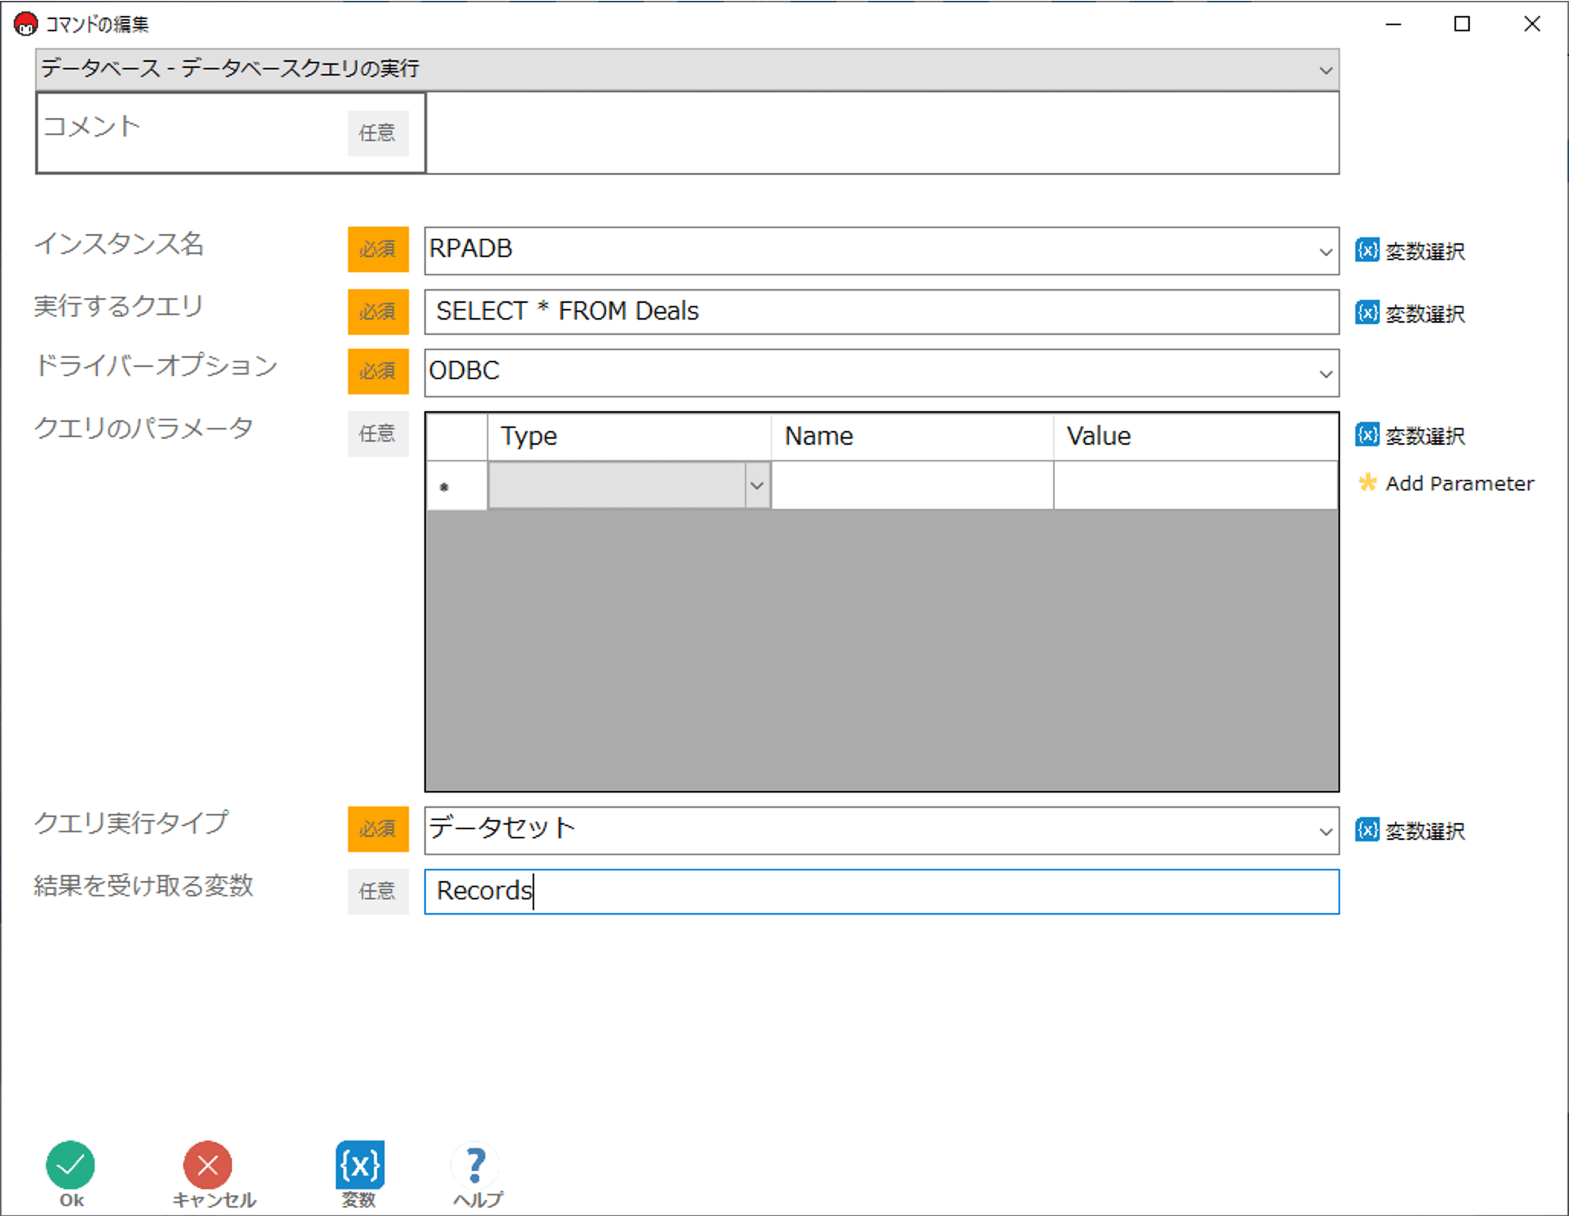Open the Type cell dropdown arrow in grid

pyautogui.click(x=756, y=485)
